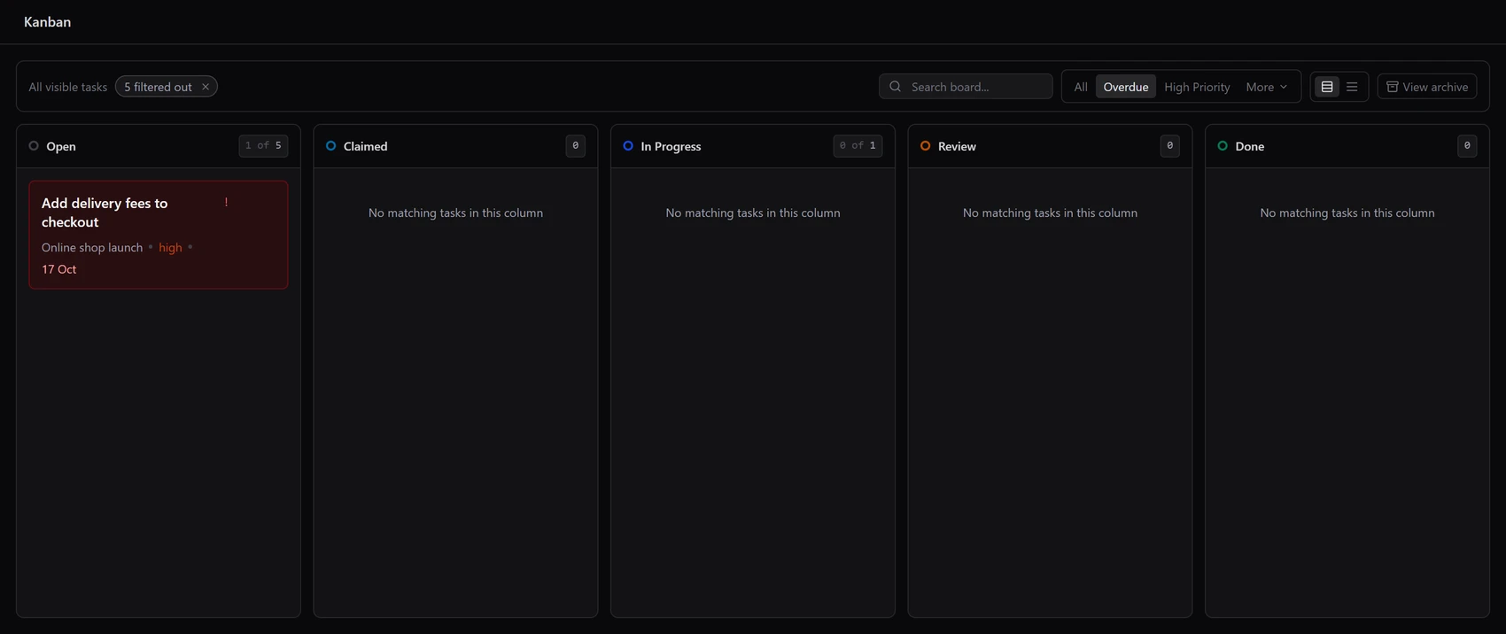This screenshot has width=1506, height=634.
Task: Click the Review column status circle
Action: pos(925,146)
